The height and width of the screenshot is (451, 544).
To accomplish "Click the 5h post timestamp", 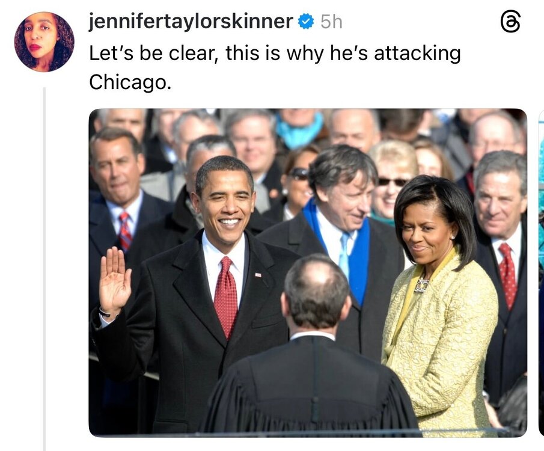I will (x=331, y=22).
